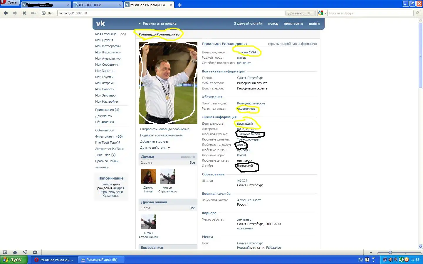Open the Opera main menu button

click(9, 2)
